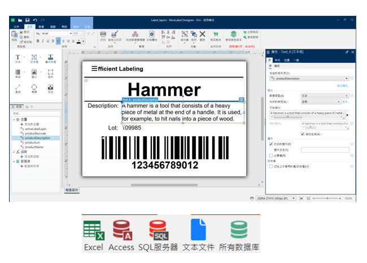
Task: Open the dynamic data manager (动态数据管理器)
Action: [x=136, y=36]
